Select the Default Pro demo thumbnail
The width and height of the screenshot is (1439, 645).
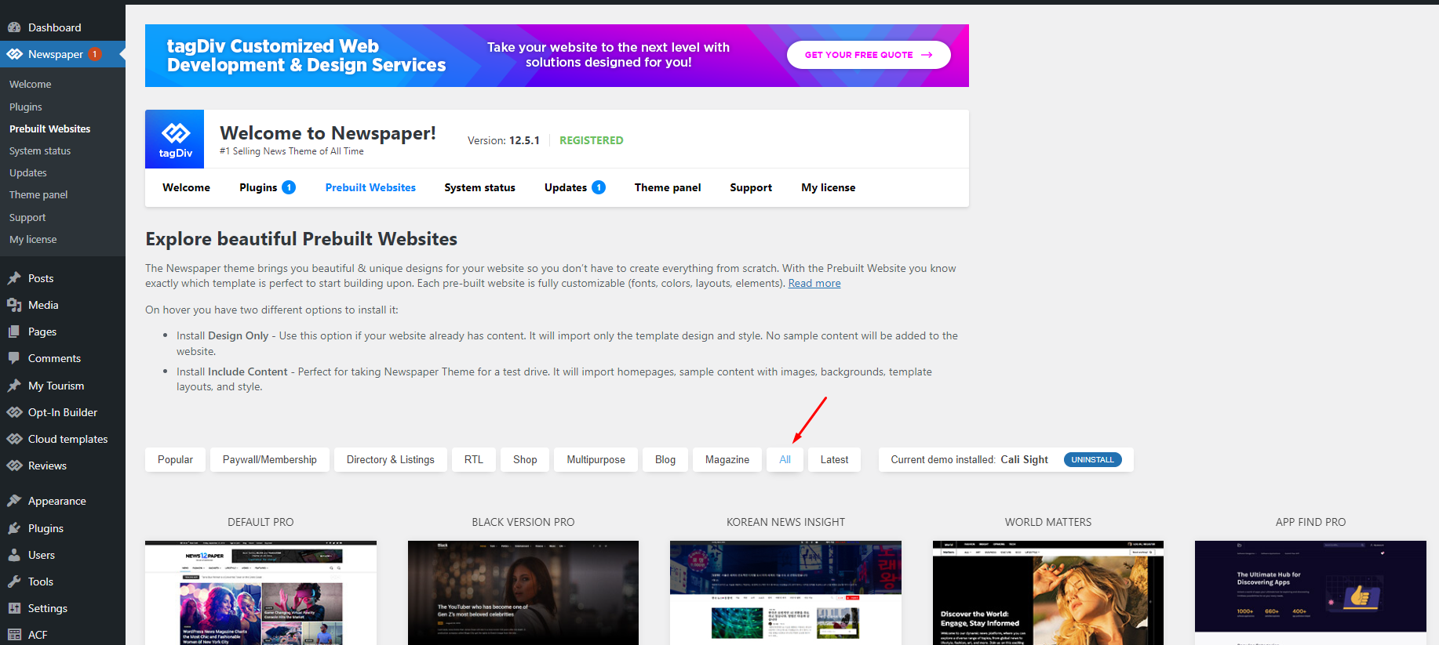coord(260,592)
